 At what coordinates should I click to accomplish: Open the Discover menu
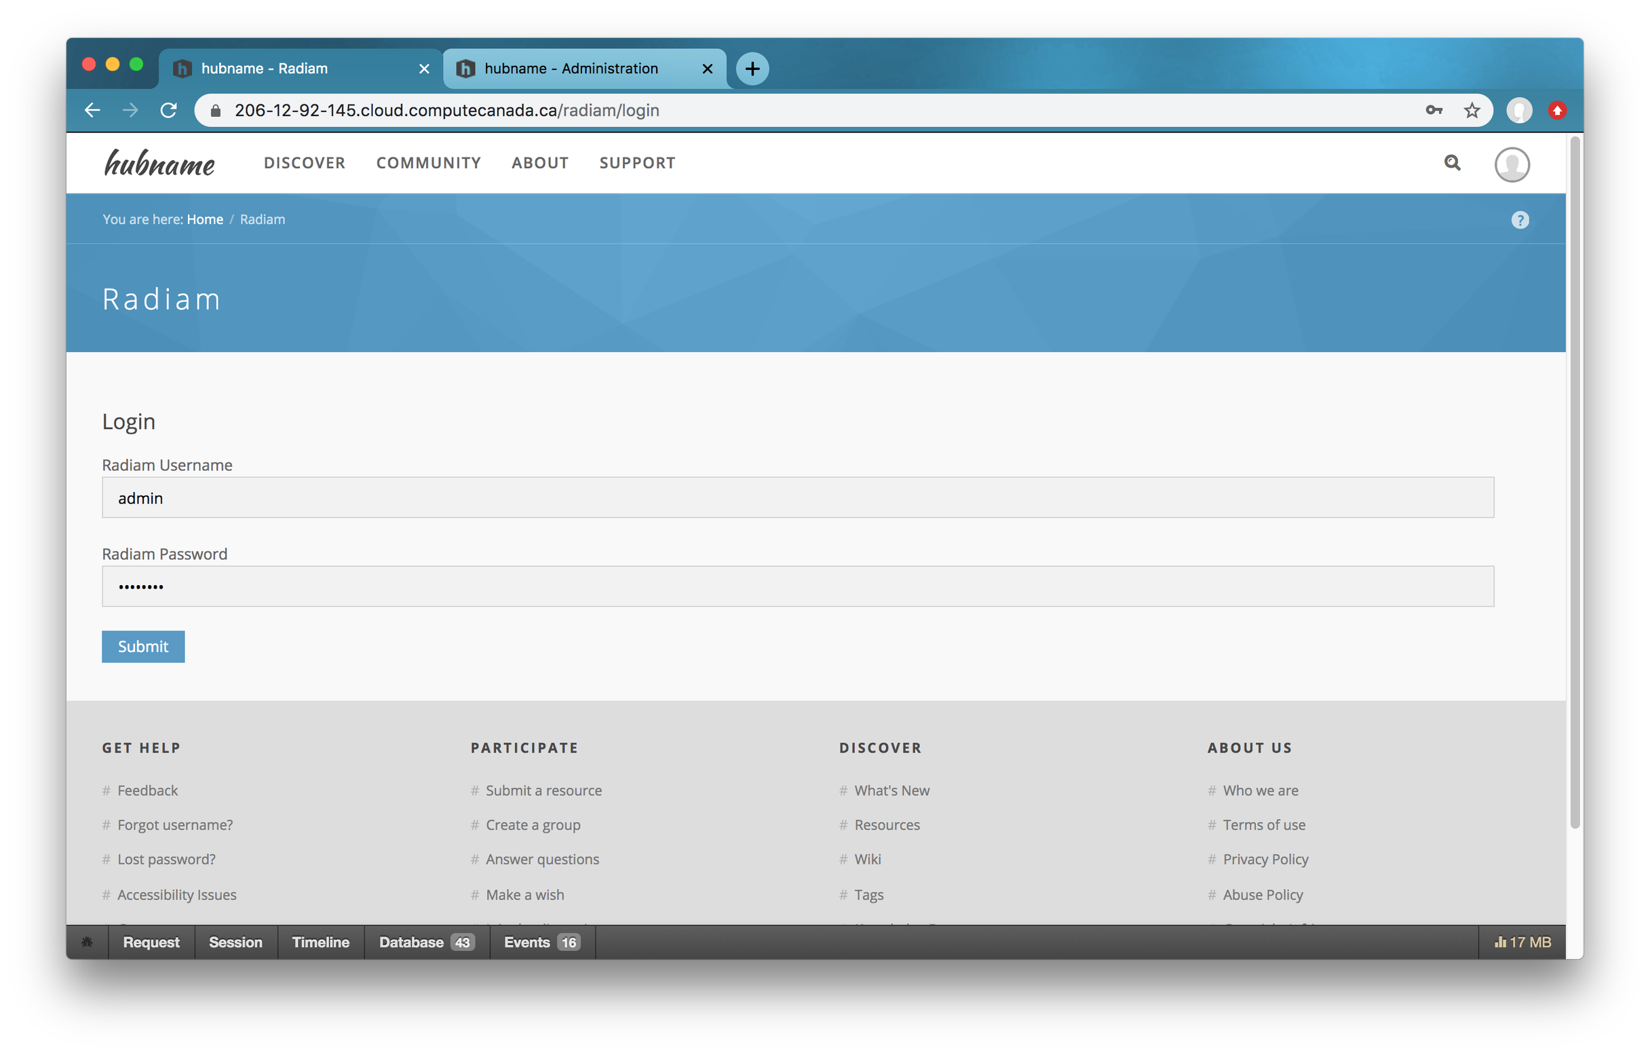[305, 163]
